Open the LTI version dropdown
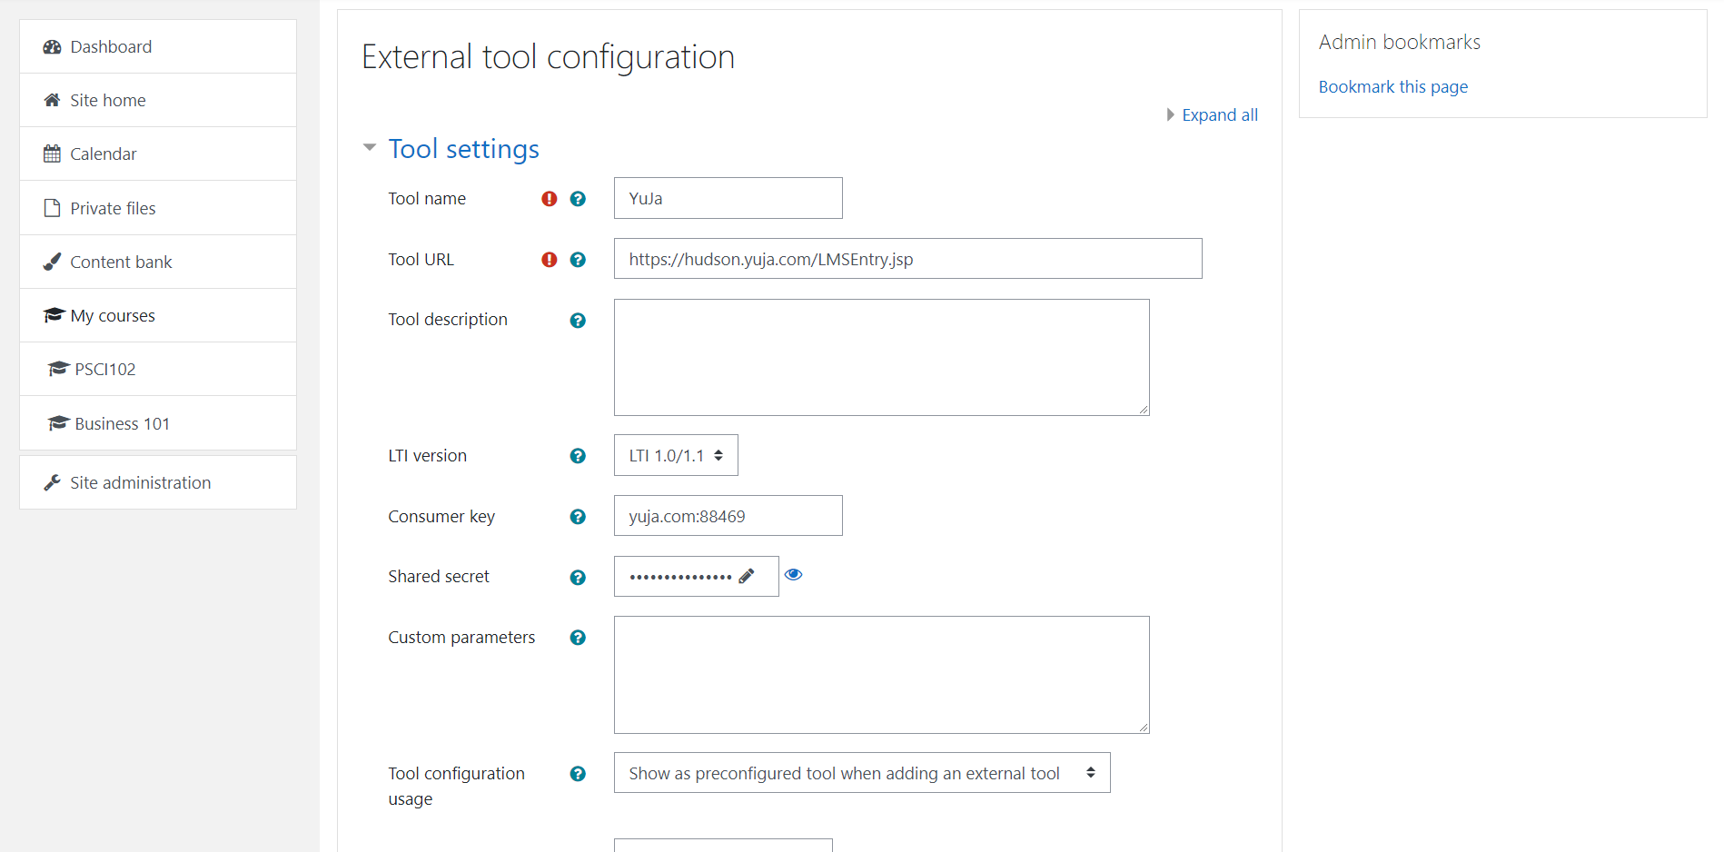Screen dimensions: 1724x852 [675, 455]
